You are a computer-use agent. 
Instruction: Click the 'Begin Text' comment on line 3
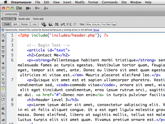[x=48, y=45]
